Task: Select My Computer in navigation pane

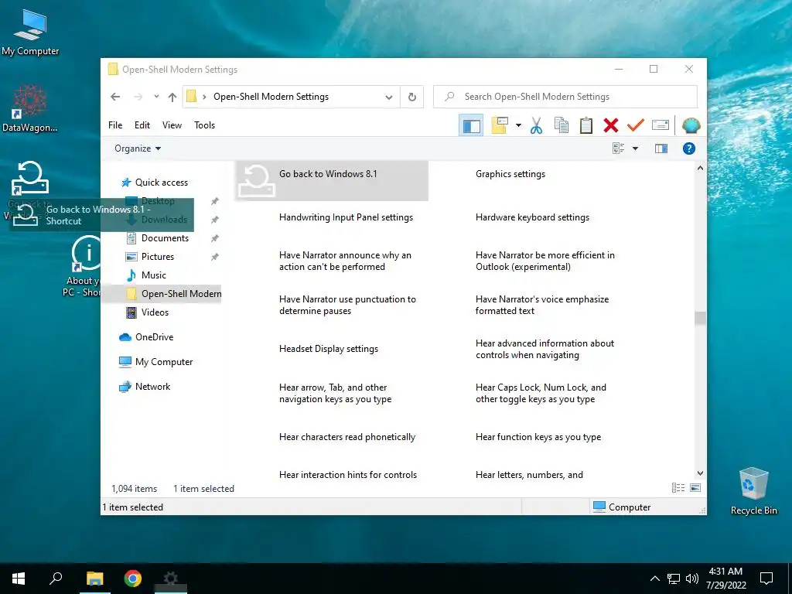Action: coord(164,362)
